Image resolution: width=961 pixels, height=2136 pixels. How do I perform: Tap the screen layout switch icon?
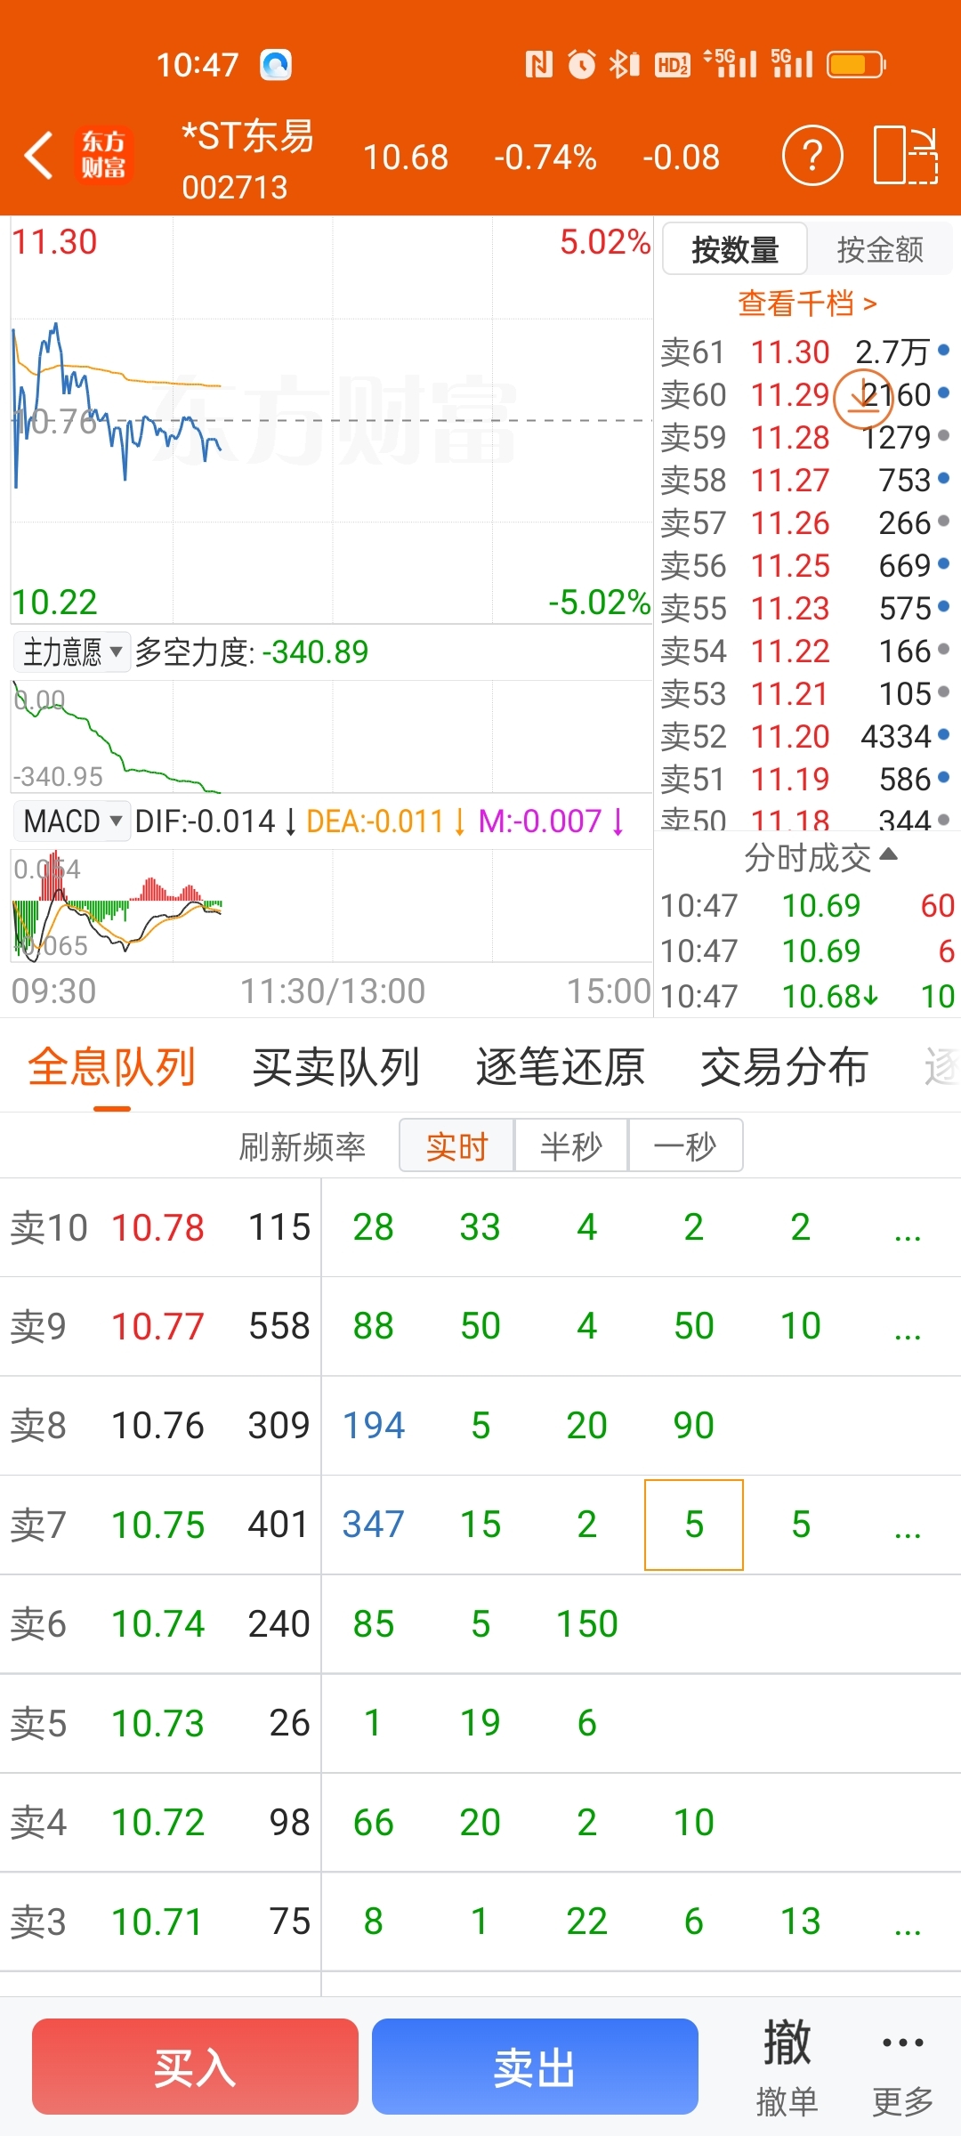(x=906, y=156)
